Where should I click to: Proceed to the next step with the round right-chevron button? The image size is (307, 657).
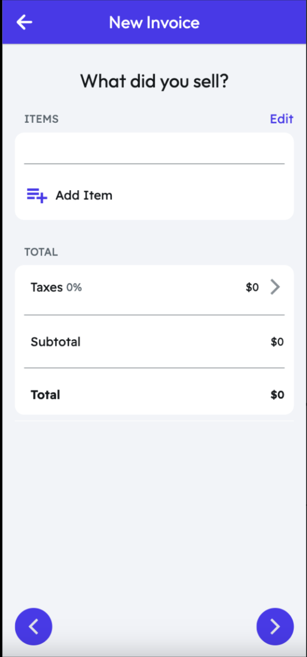point(275,626)
